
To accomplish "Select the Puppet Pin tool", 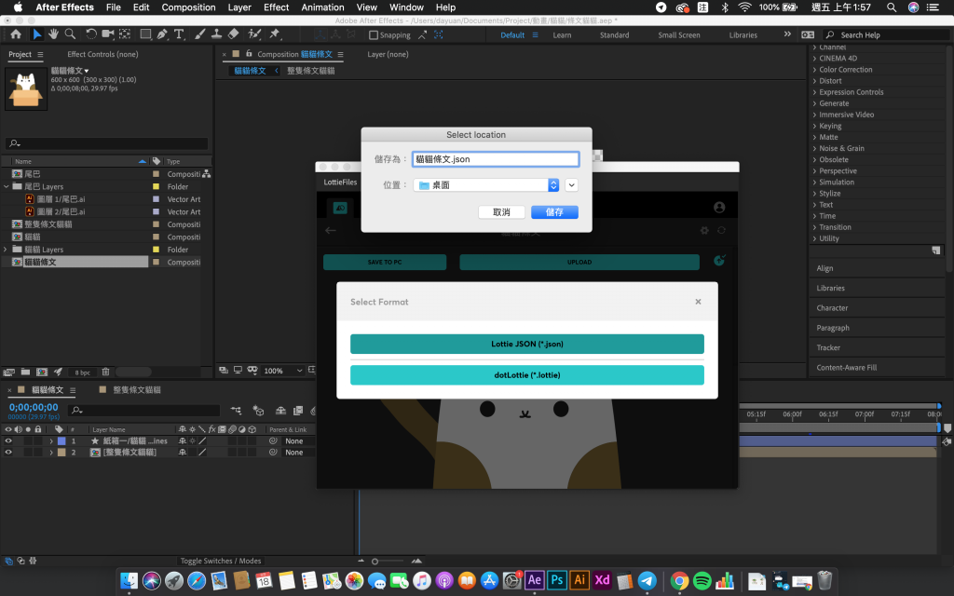I will point(275,34).
